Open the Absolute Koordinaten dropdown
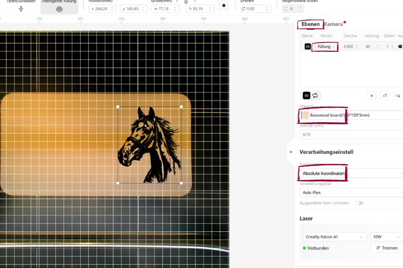403x268 pixels. click(x=351, y=173)
